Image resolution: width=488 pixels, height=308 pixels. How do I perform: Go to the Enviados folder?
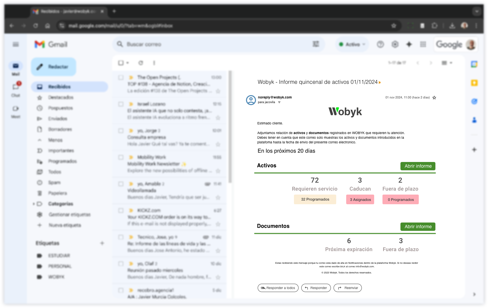tap(58, 119)
